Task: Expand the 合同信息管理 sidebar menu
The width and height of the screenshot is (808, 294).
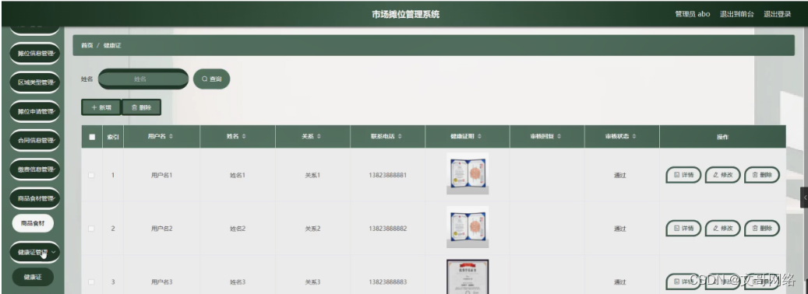Action: pyautogui.click(x=35, y=140)
